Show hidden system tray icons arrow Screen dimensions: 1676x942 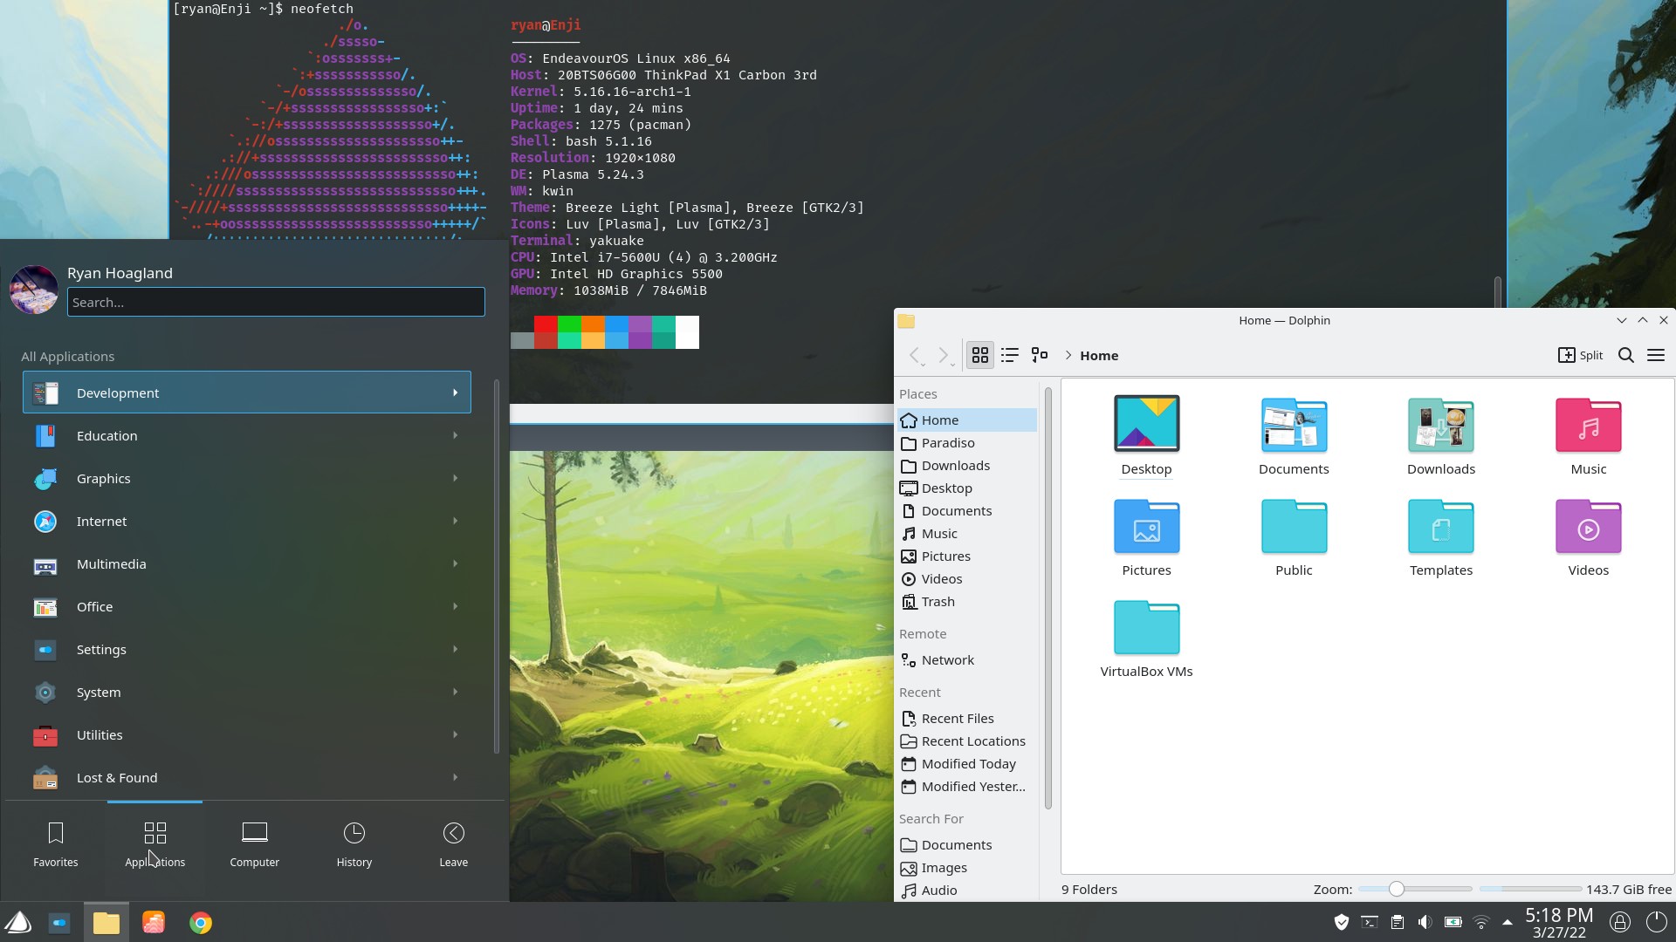[1508, 922]
